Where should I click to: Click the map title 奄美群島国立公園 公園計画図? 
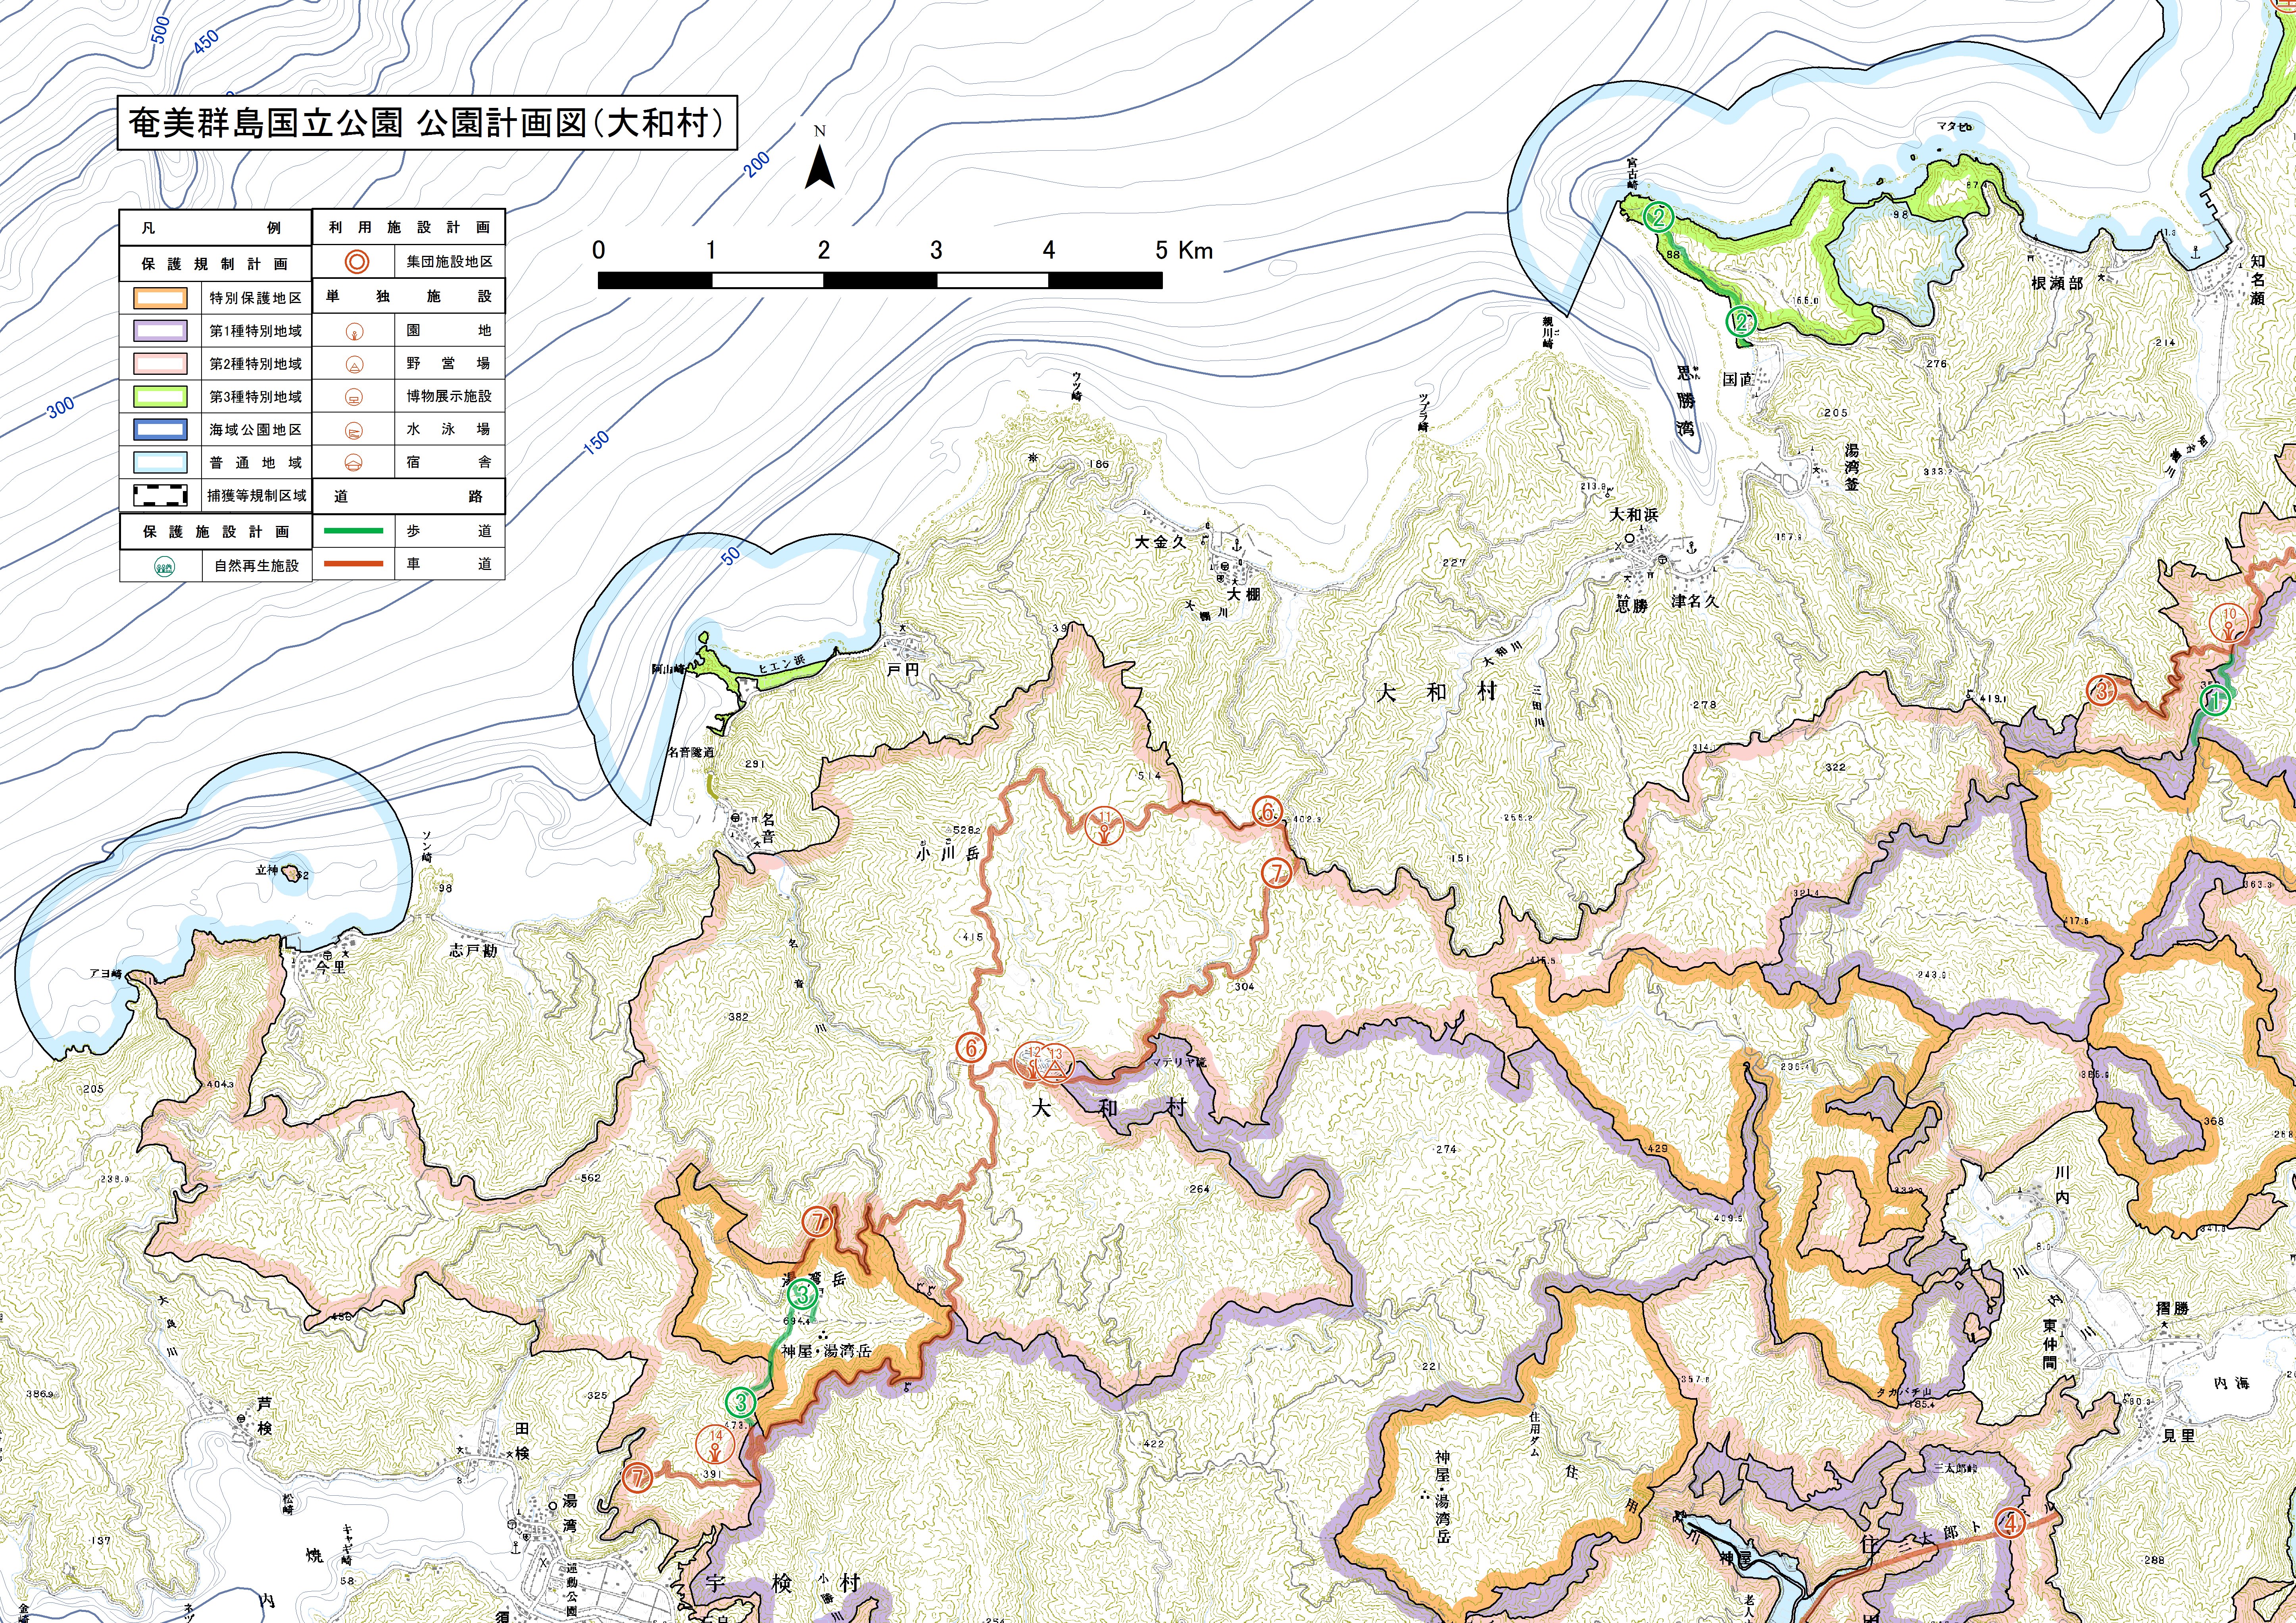(426, 123)
